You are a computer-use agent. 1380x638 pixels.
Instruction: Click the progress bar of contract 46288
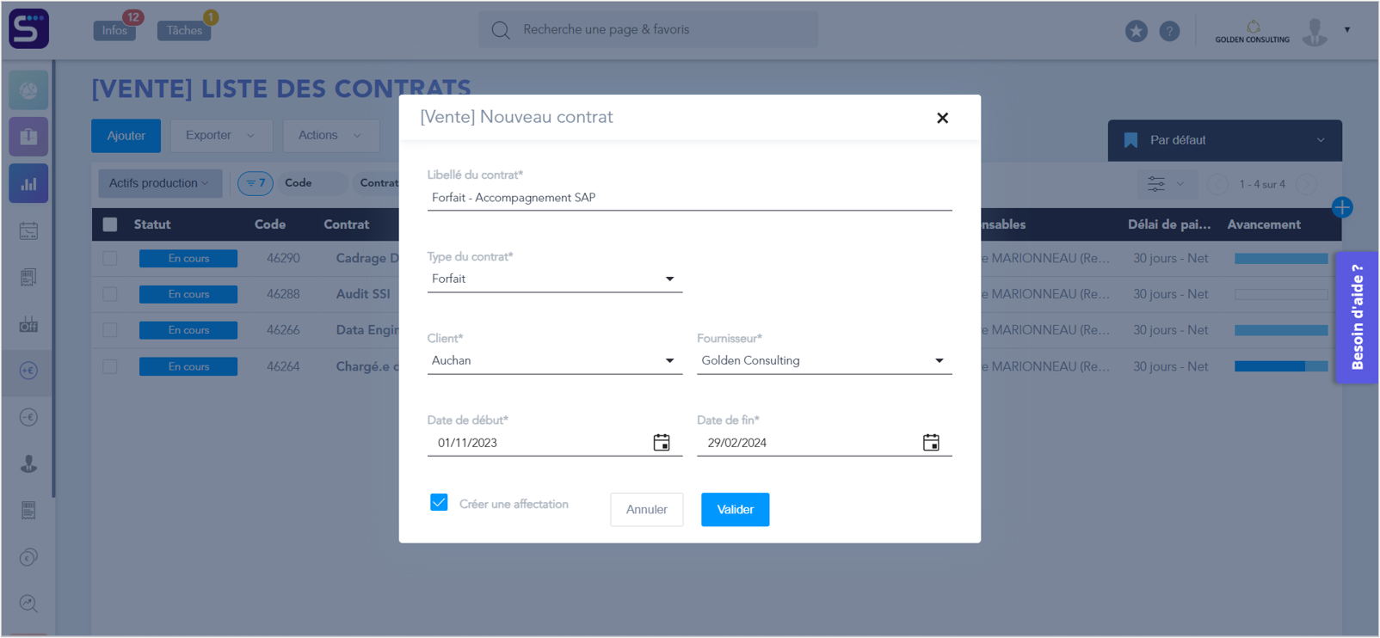click(x=1281, y=294)
